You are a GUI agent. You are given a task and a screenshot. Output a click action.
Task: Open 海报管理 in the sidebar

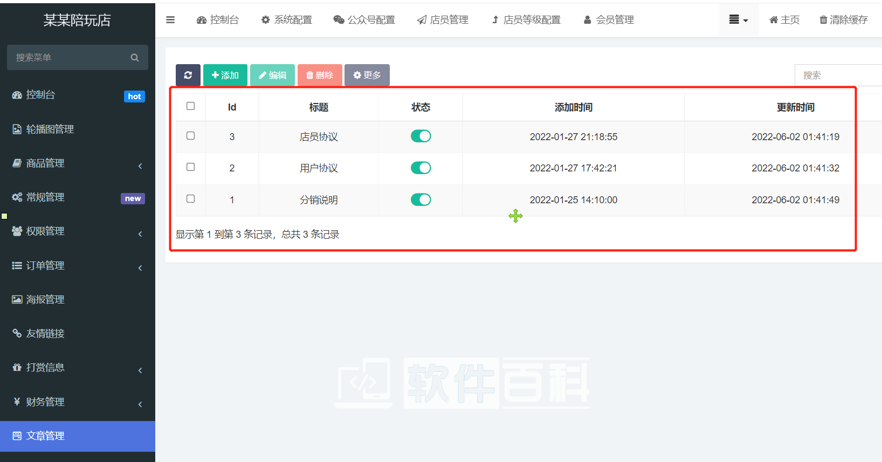[x=45, y=300]
